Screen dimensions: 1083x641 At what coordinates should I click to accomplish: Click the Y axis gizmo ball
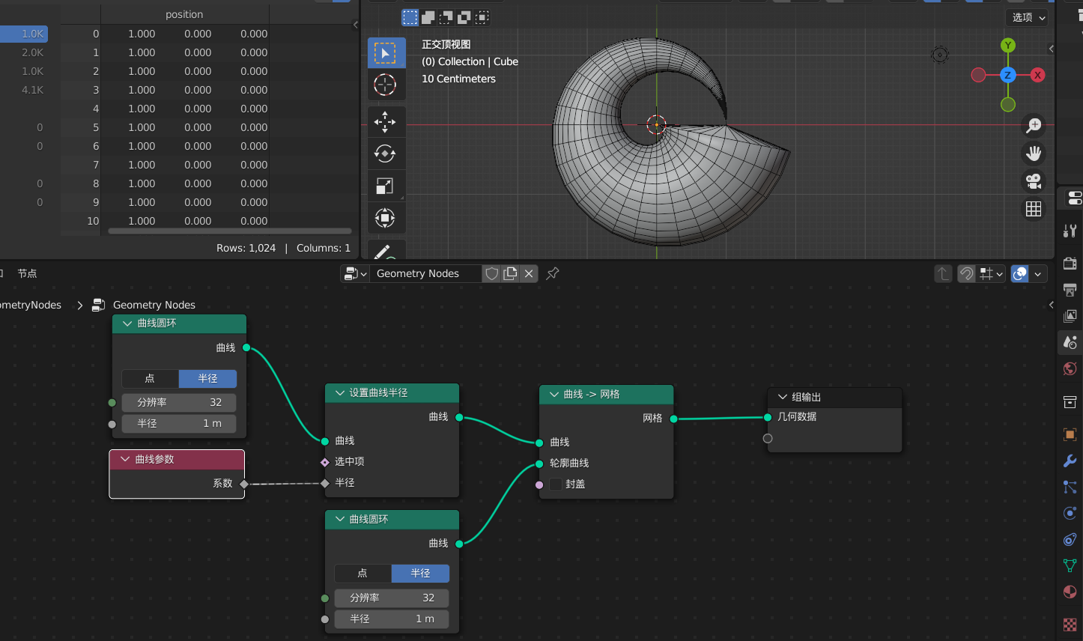click(x=1008, y=46)
